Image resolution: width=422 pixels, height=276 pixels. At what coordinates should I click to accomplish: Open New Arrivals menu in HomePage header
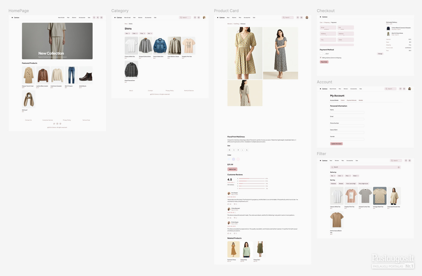pyautogui.click(x=61, y=17)
